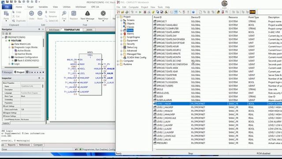The width and height of the screenshot is (282, 159).
Task: Click the Status Log icon in the Project tree
Action: pyautogui.click(x=124, y=47)
